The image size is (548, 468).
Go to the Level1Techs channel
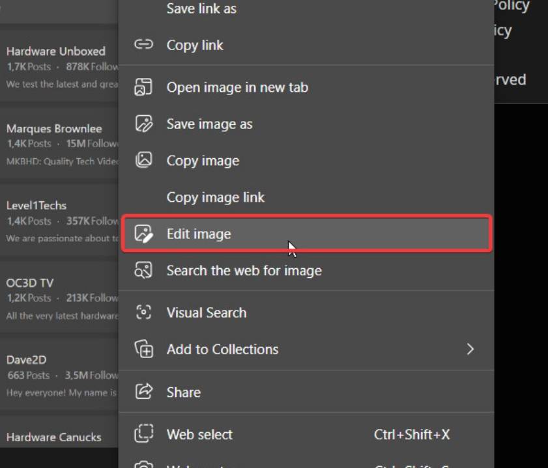coord(36,206)
